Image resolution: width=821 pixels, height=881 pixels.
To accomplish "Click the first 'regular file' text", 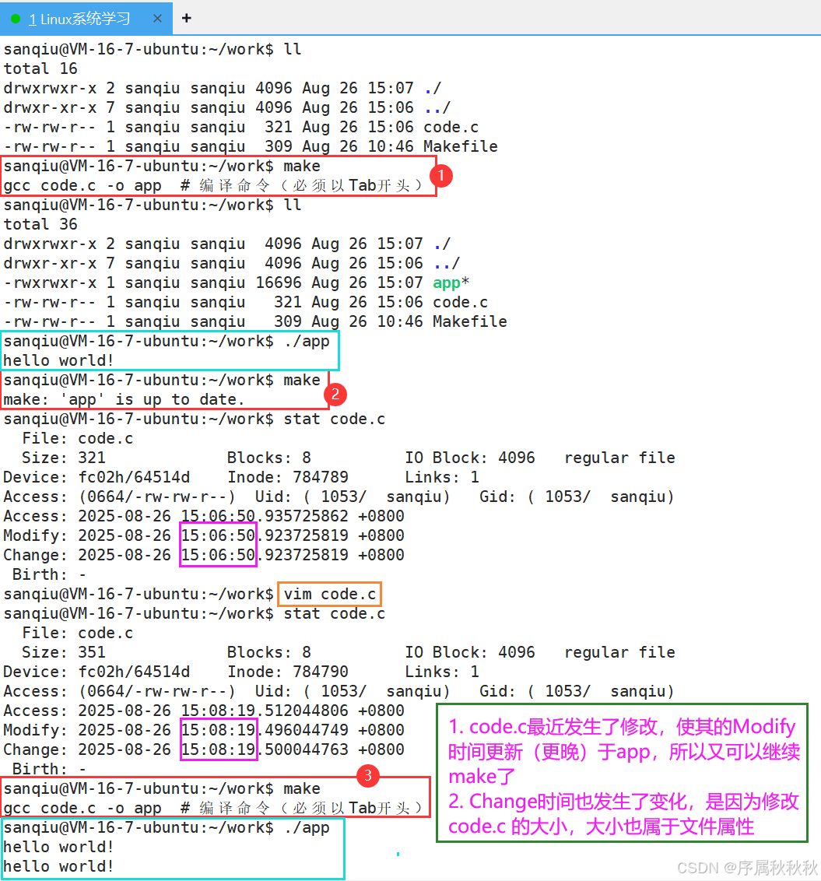I will pyautogui.click(x=619, y=458).
